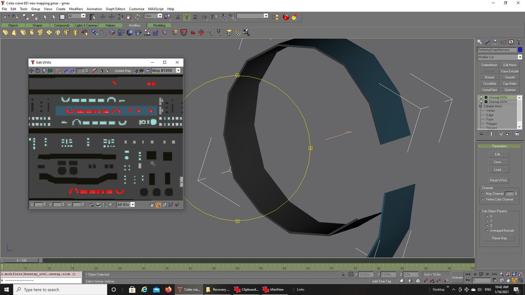The image size is (525, 295).
Task: Select the Mirror tool in Edit UVWs
Action: pyautogui.click(x=50, y=70)
